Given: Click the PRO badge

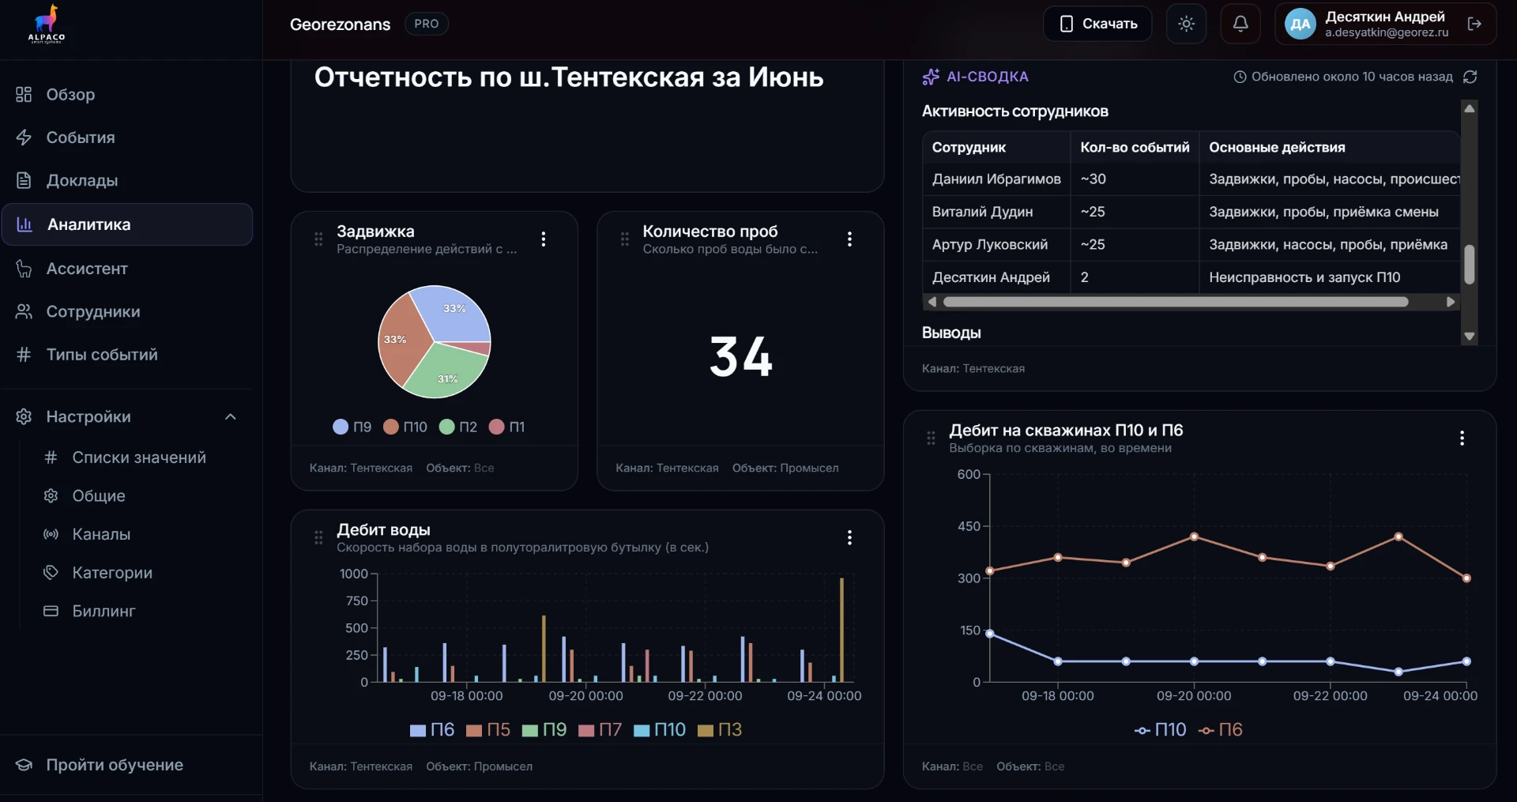Looking at the screenshot, I should (427, 24).
